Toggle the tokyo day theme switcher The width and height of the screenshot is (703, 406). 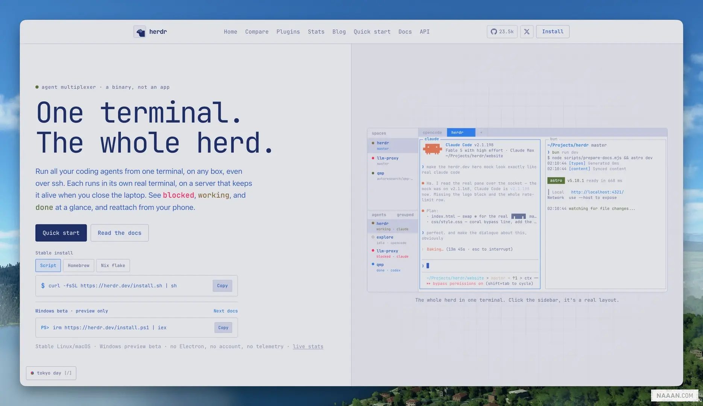tap(51, 373)
